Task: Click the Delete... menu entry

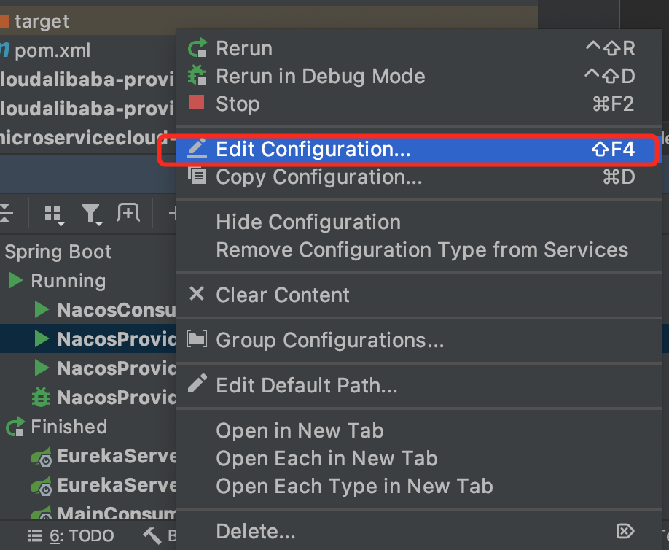Action: tap(256, 532)
